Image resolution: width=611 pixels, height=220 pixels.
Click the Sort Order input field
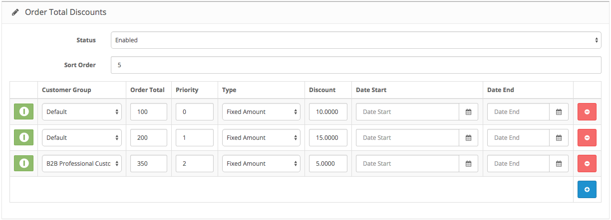tap(355, 65)
